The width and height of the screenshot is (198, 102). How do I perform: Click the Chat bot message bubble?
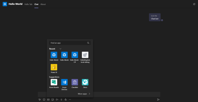(x=155, y=17)
